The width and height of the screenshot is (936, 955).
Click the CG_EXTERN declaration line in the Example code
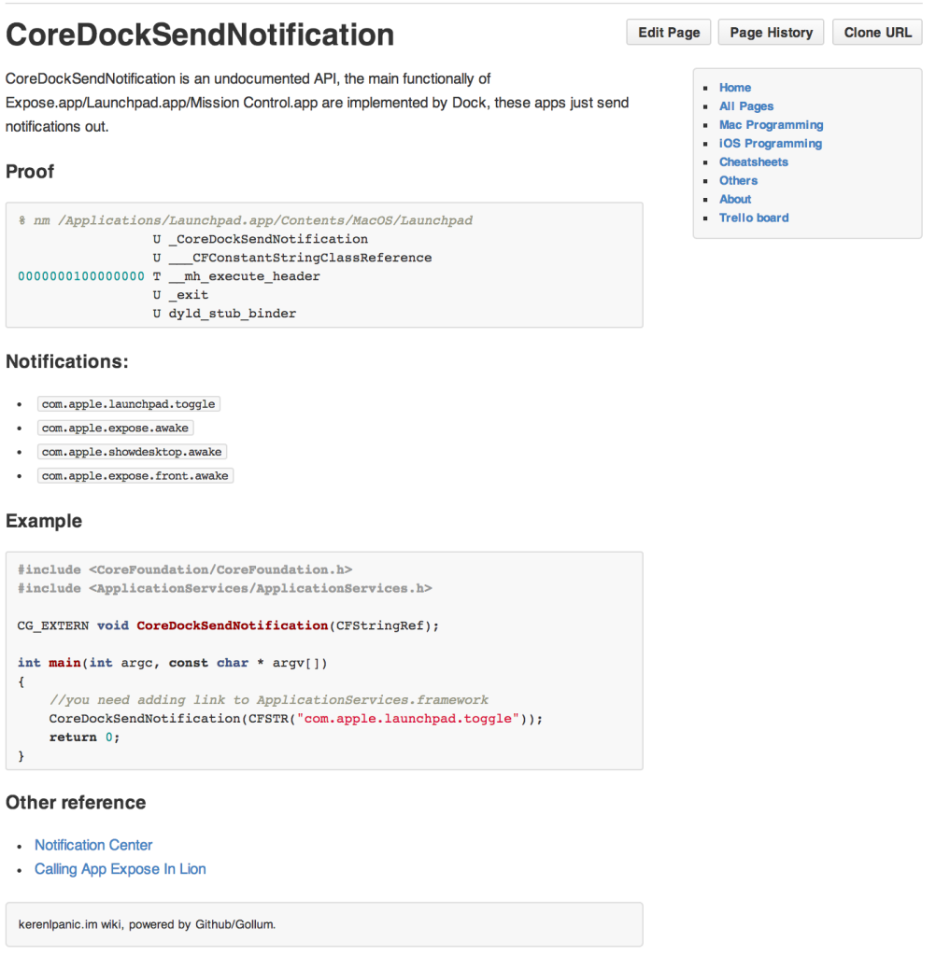point(228,625)
